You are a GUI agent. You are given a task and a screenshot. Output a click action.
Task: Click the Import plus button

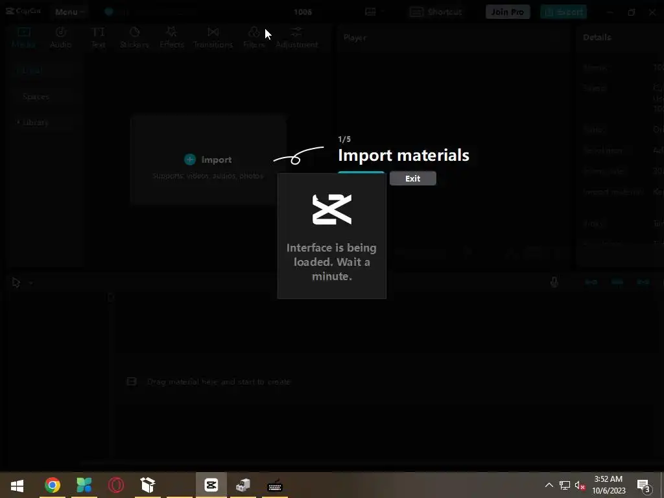pyautogui.click(x=190, y=160)
